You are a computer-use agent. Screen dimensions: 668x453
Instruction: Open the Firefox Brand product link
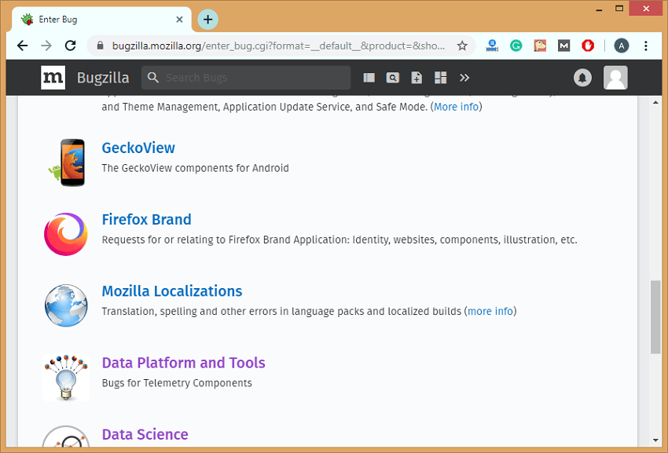click(x=146, y=219)
